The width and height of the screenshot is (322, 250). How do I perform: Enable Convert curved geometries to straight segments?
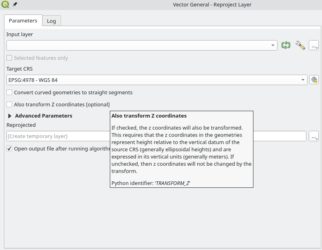point(9,92)
